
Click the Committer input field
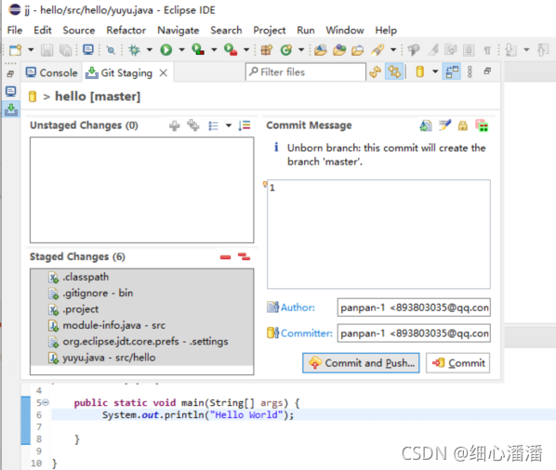414,333
